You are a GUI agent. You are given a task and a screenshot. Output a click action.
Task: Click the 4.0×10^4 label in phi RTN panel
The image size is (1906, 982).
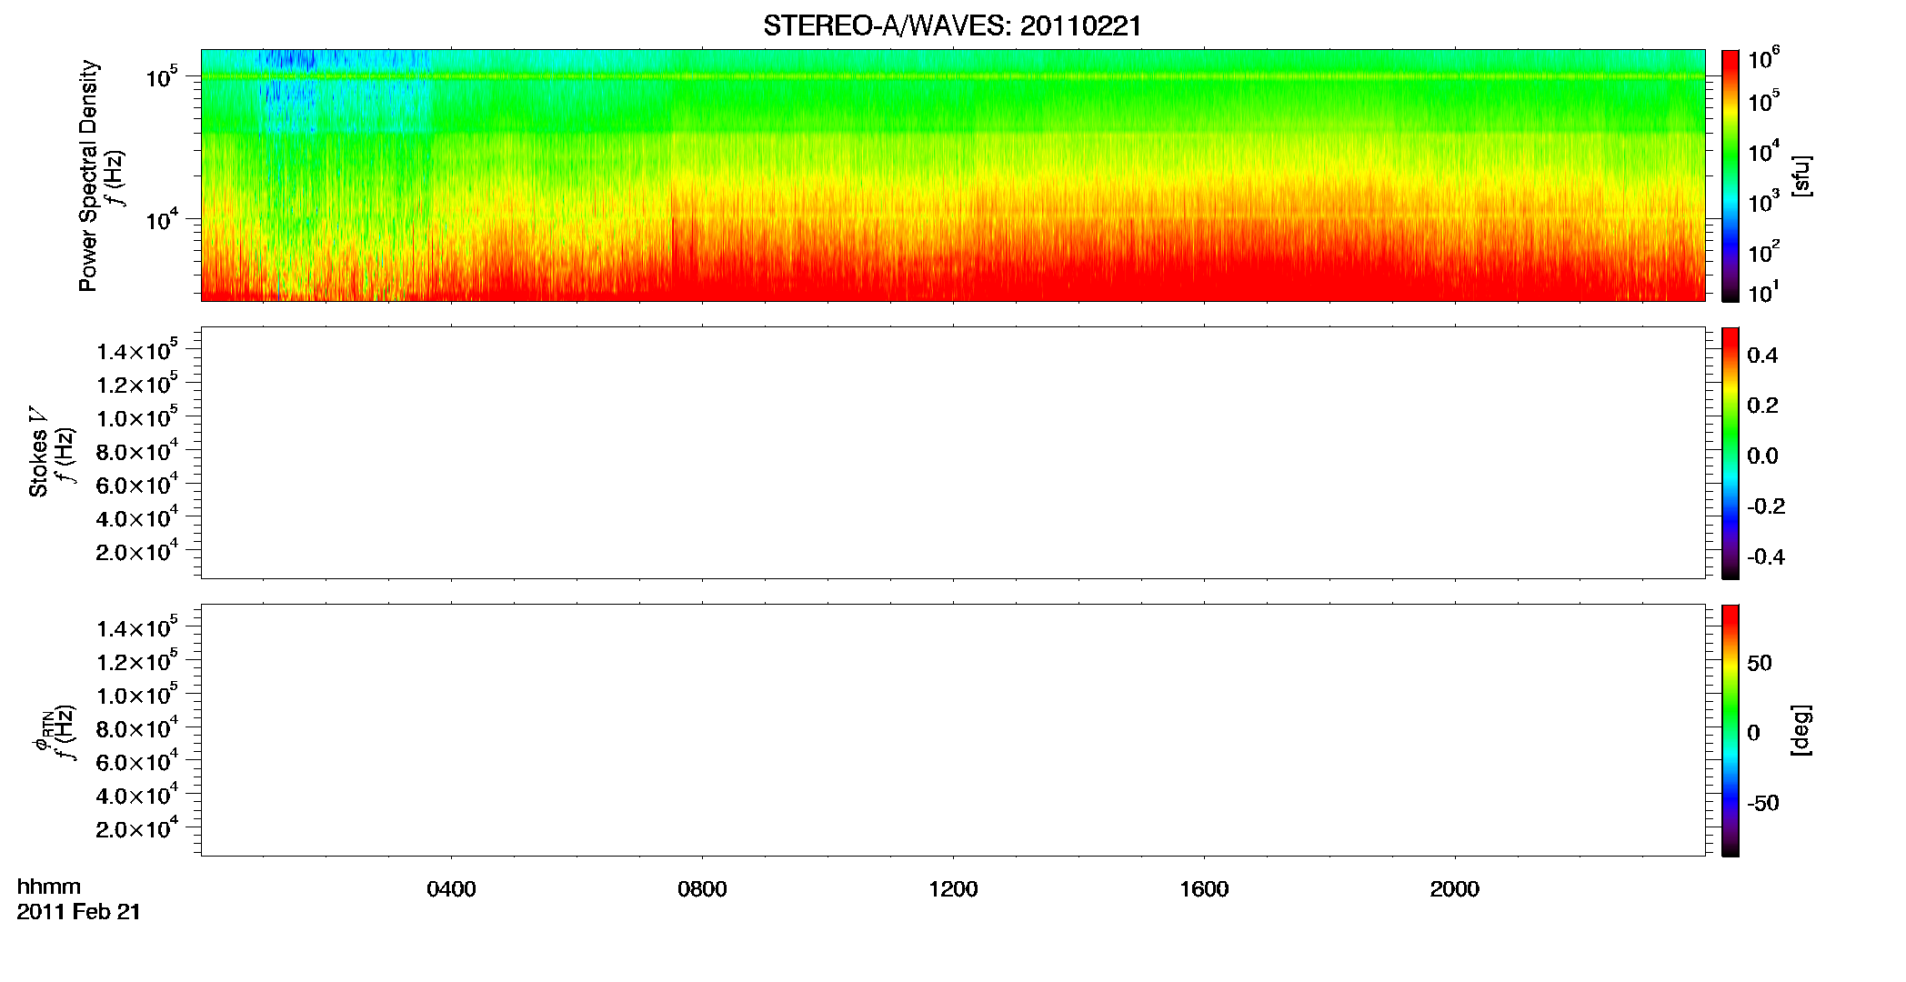click(x=136, y=795)
